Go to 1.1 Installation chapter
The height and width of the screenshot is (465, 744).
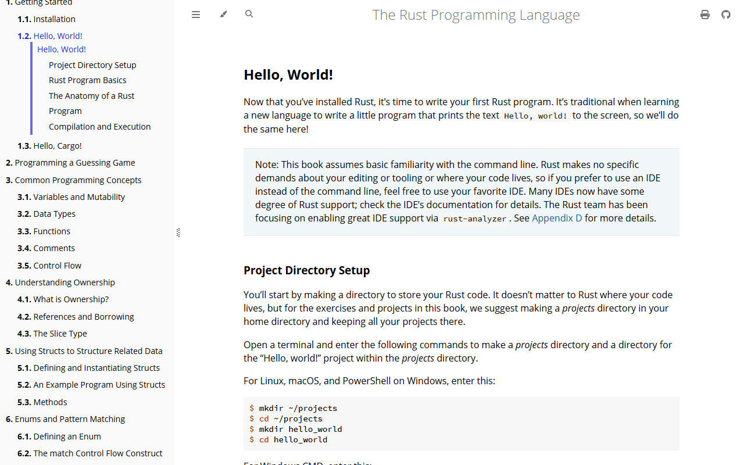point(46,19)
